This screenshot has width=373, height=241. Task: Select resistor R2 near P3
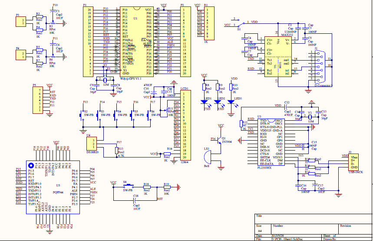[39, 16]
